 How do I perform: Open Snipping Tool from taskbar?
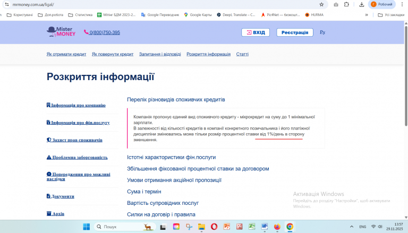189,227
